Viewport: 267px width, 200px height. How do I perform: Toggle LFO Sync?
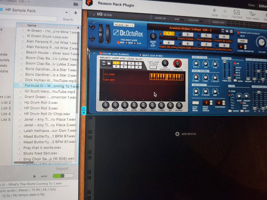click(229, 91)
